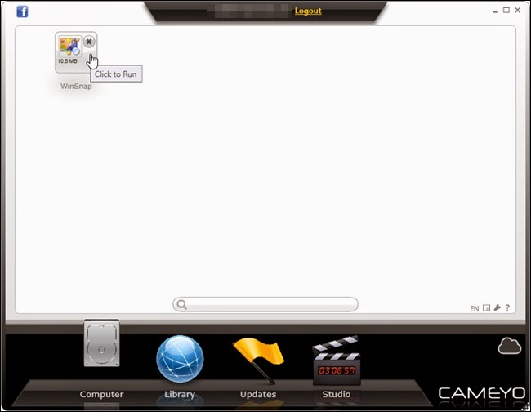Select the Updates tab label
531x412 pixels.
pyautogui.click(x=258, y=394)
